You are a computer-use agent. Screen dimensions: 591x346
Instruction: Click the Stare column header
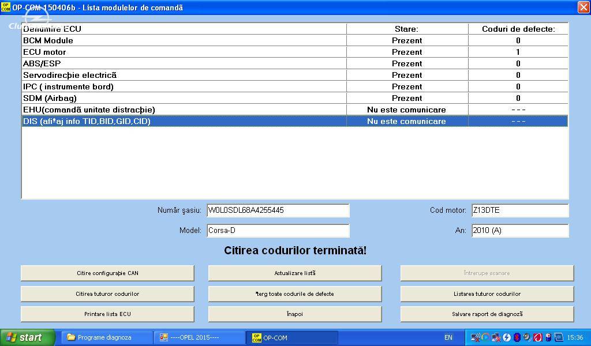pos(407,29)
